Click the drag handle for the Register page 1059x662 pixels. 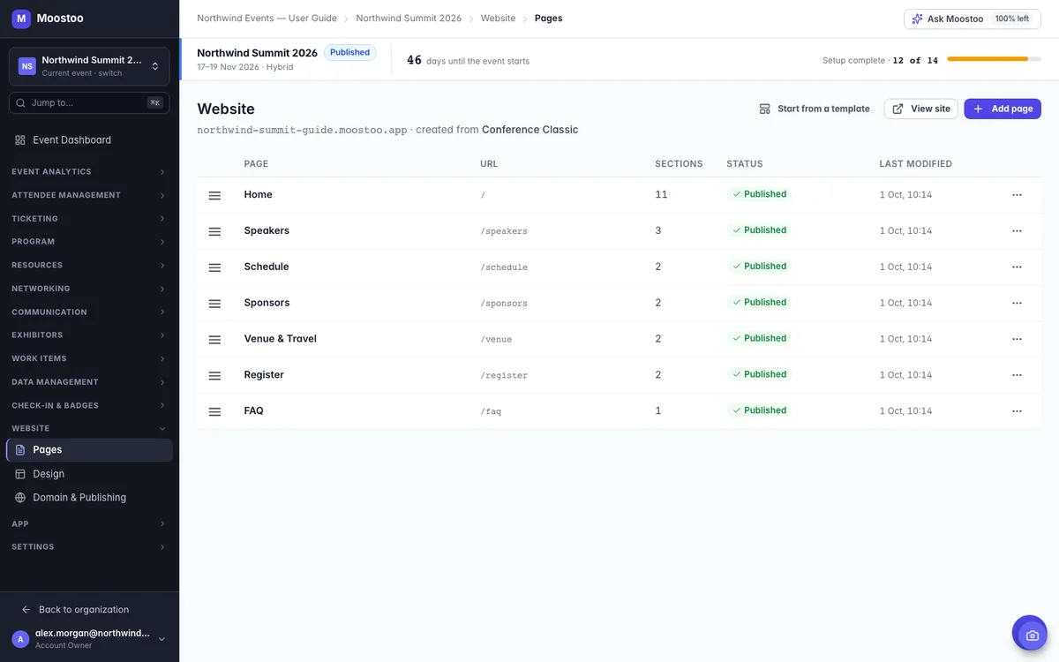tap(214, 375)
